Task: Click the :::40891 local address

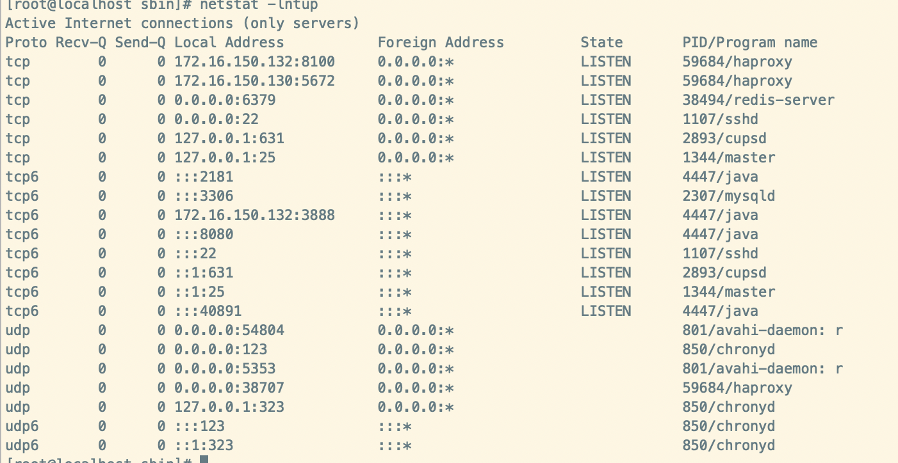Action: pos(208,311)
